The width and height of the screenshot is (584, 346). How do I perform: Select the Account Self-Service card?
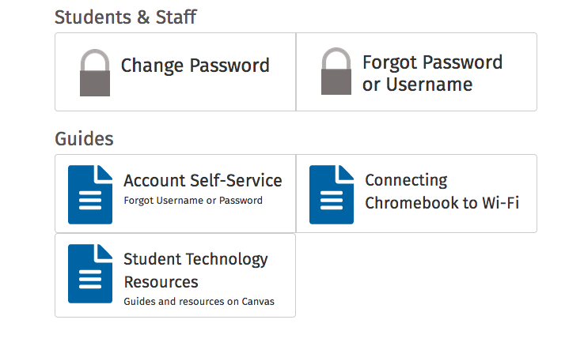click(x=176, y=194)
